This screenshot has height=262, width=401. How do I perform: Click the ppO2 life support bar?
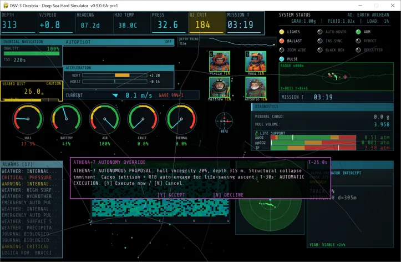313,138
